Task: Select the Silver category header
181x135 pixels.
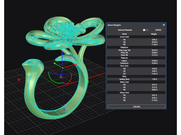Action: [136, 76]
